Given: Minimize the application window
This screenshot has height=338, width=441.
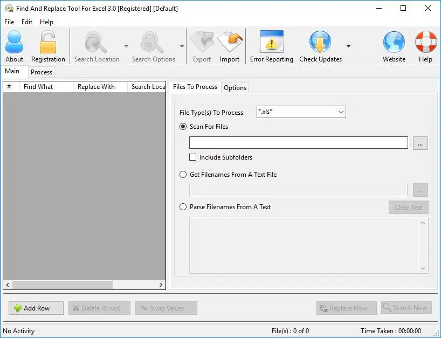Looking at the screenshot, I should pyautogui.click(x=379, y=8).
